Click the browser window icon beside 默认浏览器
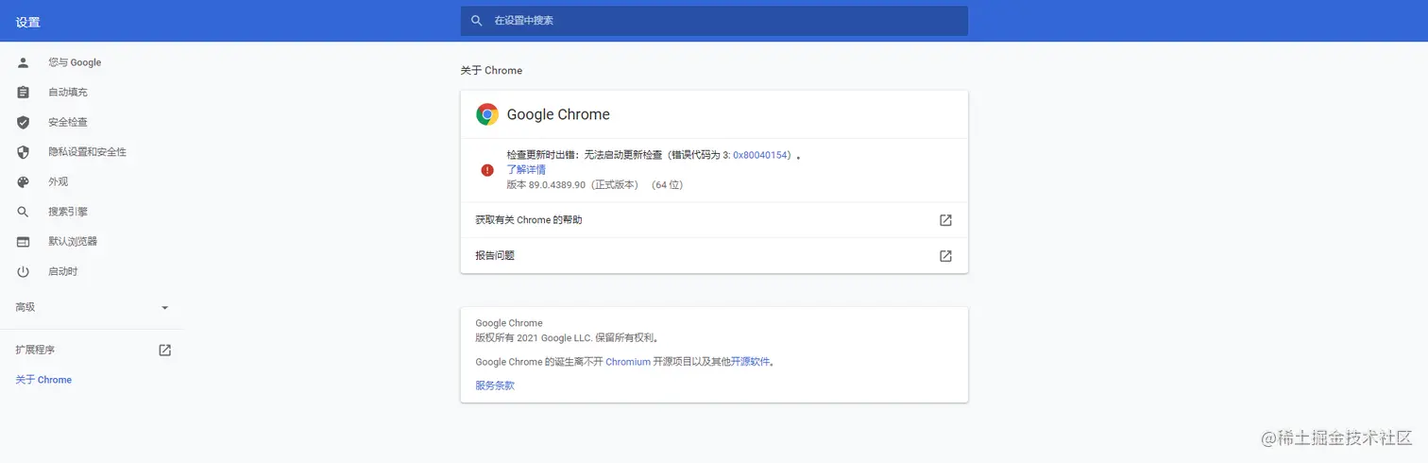This screenshot has width=1428, height=463. pyautogui.click(x=24, y=242)
